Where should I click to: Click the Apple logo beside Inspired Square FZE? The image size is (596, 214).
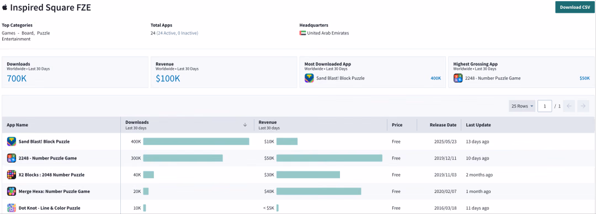pos(5,7)
